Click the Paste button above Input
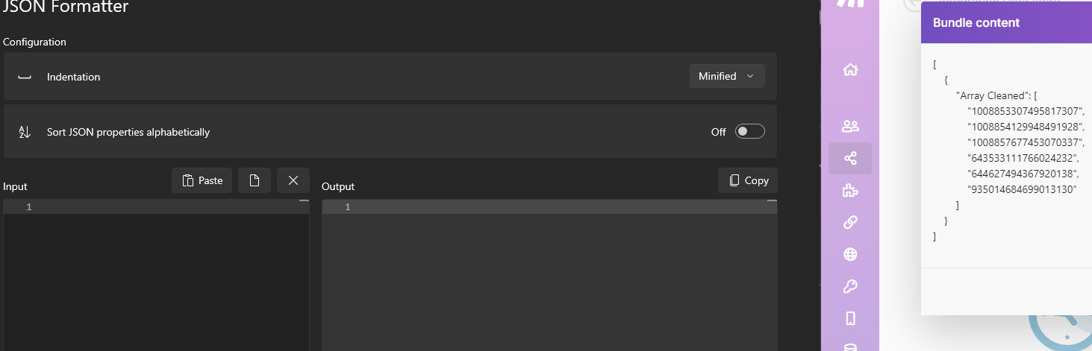 tap(202, 180)
